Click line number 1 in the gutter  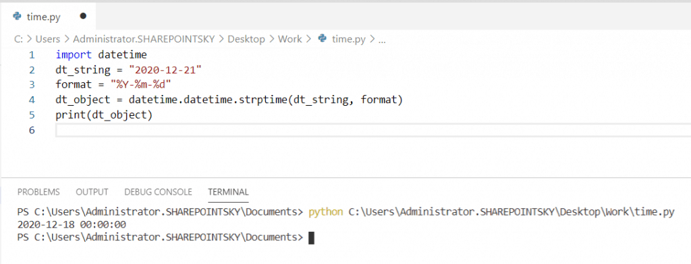coord(31,55)
